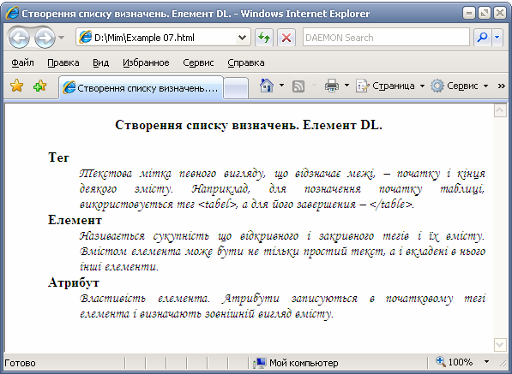512x374 pixels.
Task: Open the Сервис menu in menu bar
Action: tap(198, 62)
